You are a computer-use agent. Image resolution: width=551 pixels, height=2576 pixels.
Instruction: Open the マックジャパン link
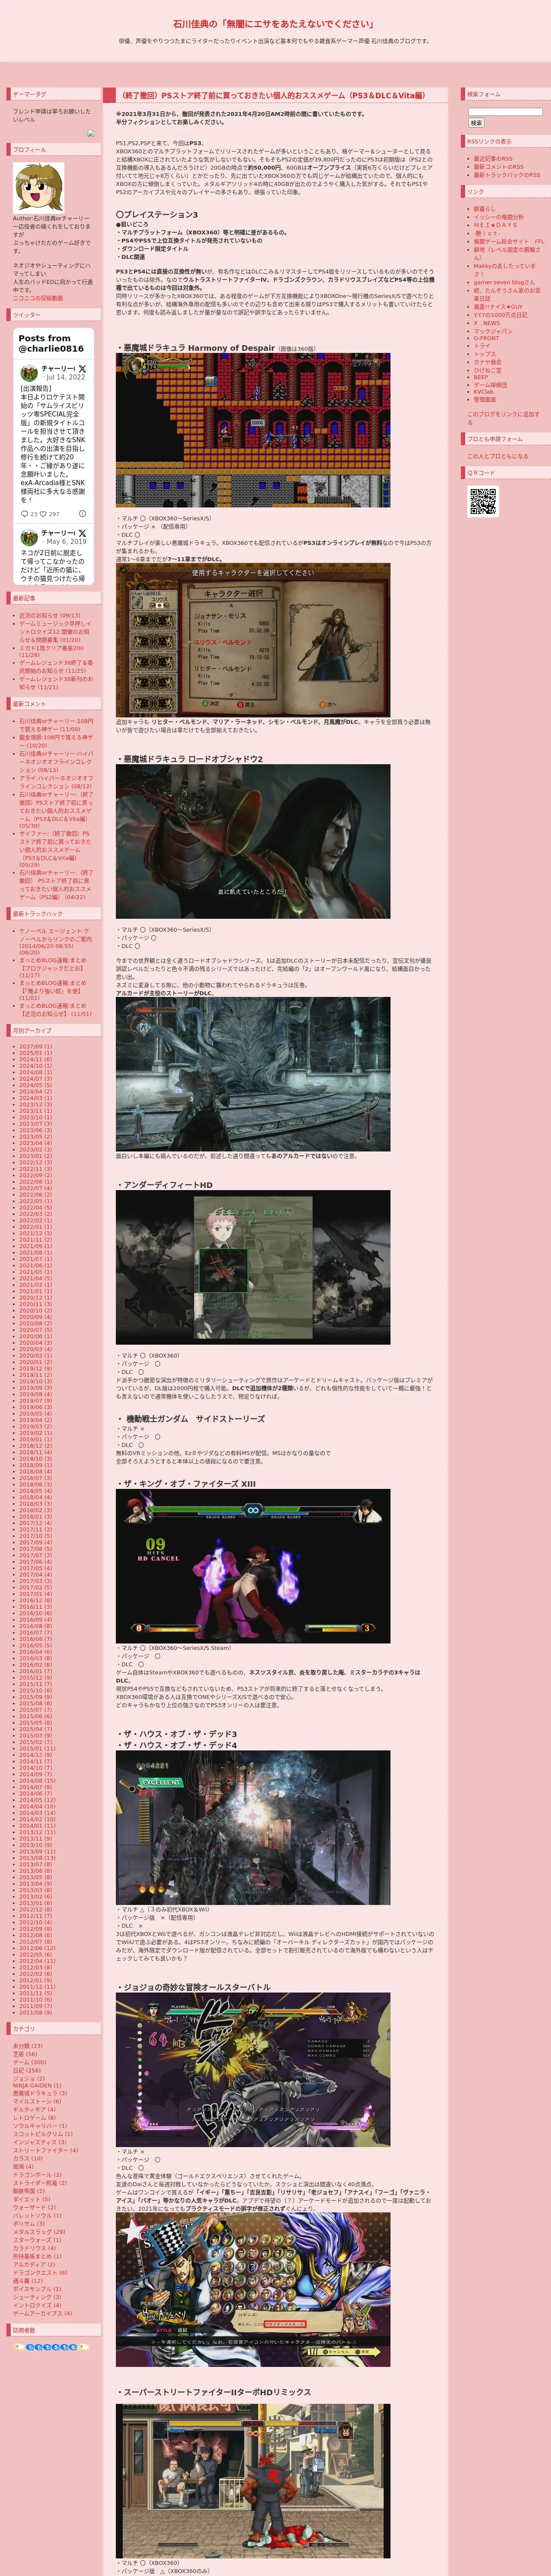[x=493, y=331]
